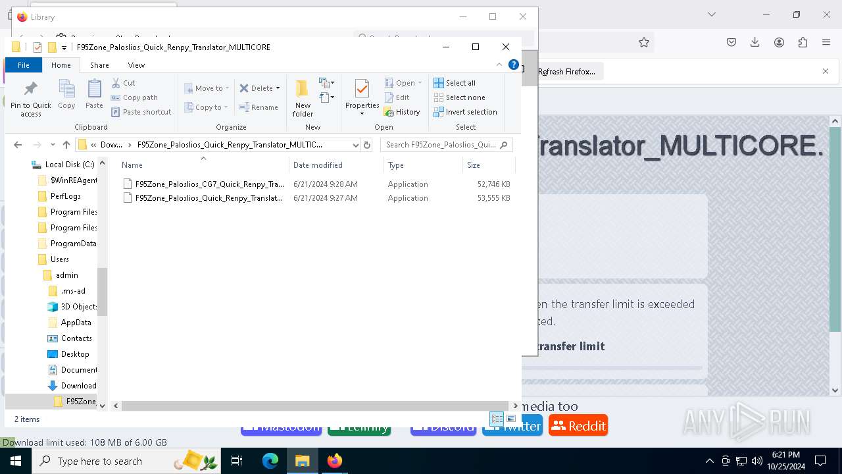
Task: Collapse the Explorer ribbon chevron
Action: [499, 65]
